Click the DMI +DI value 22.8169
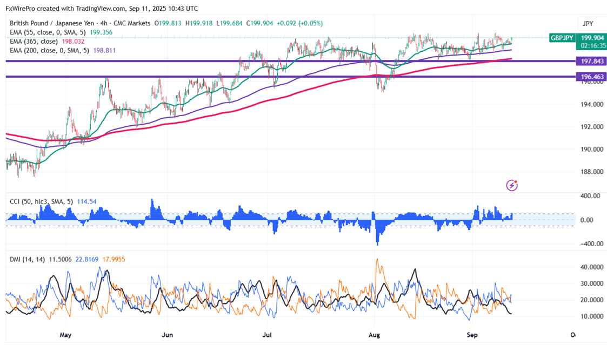The width and height of the screenshot is (607, 345). coord(86,260)
